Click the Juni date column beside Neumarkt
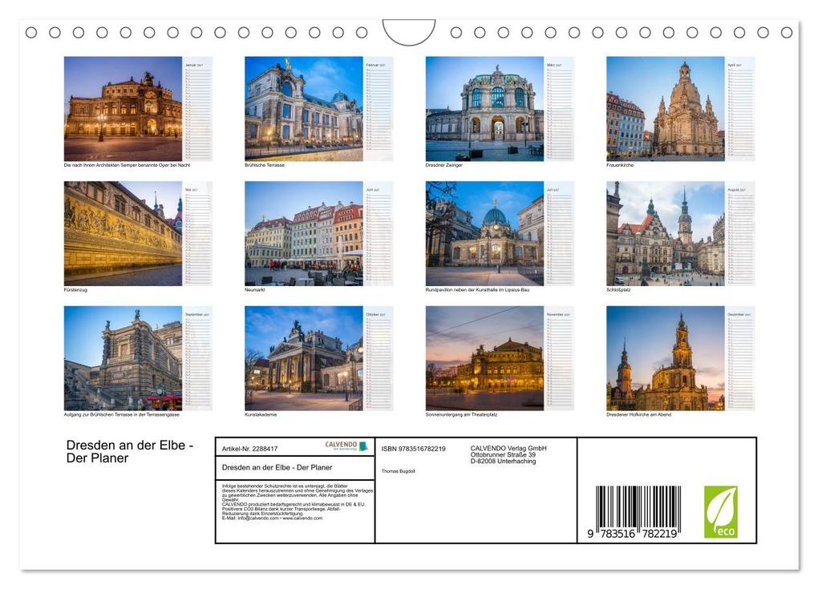The height and width of the screenshot is (589, 818). tap(379, 233)
